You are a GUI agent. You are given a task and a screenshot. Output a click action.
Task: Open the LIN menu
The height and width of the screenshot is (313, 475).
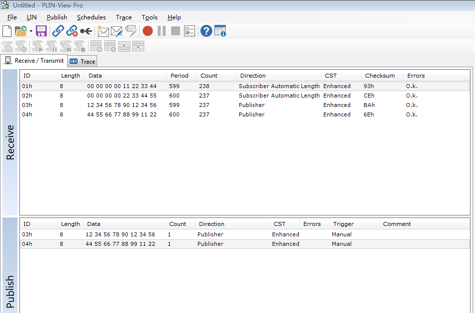[32, 17]
